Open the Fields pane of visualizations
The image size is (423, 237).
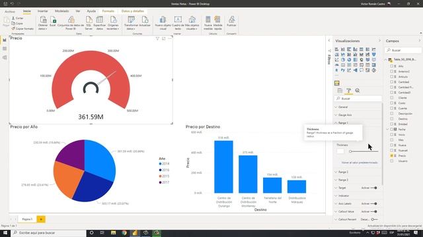click(x=340, y=91)
